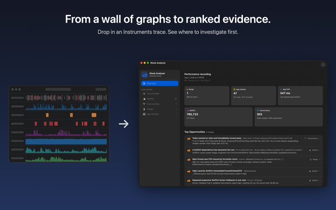The width and height of the screenshot is (336, 210).
Task: Open the App Hitches summary card
Action: 253,95
